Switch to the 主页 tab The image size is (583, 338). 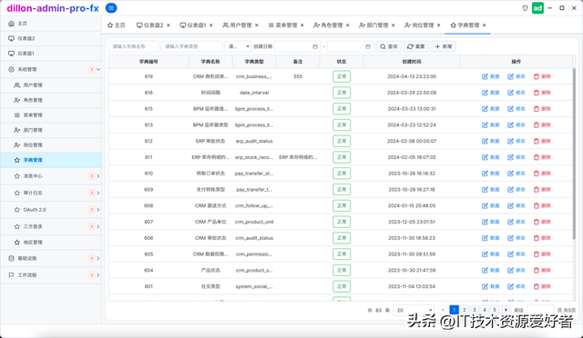(117, 25)
